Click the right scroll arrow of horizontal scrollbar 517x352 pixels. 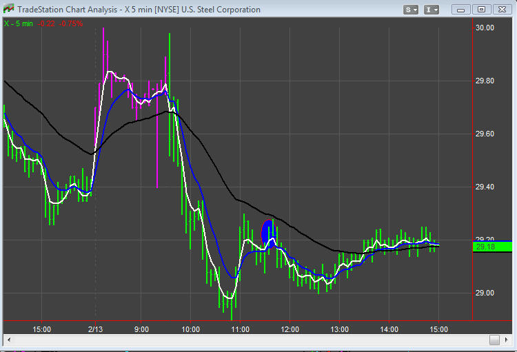506,340
